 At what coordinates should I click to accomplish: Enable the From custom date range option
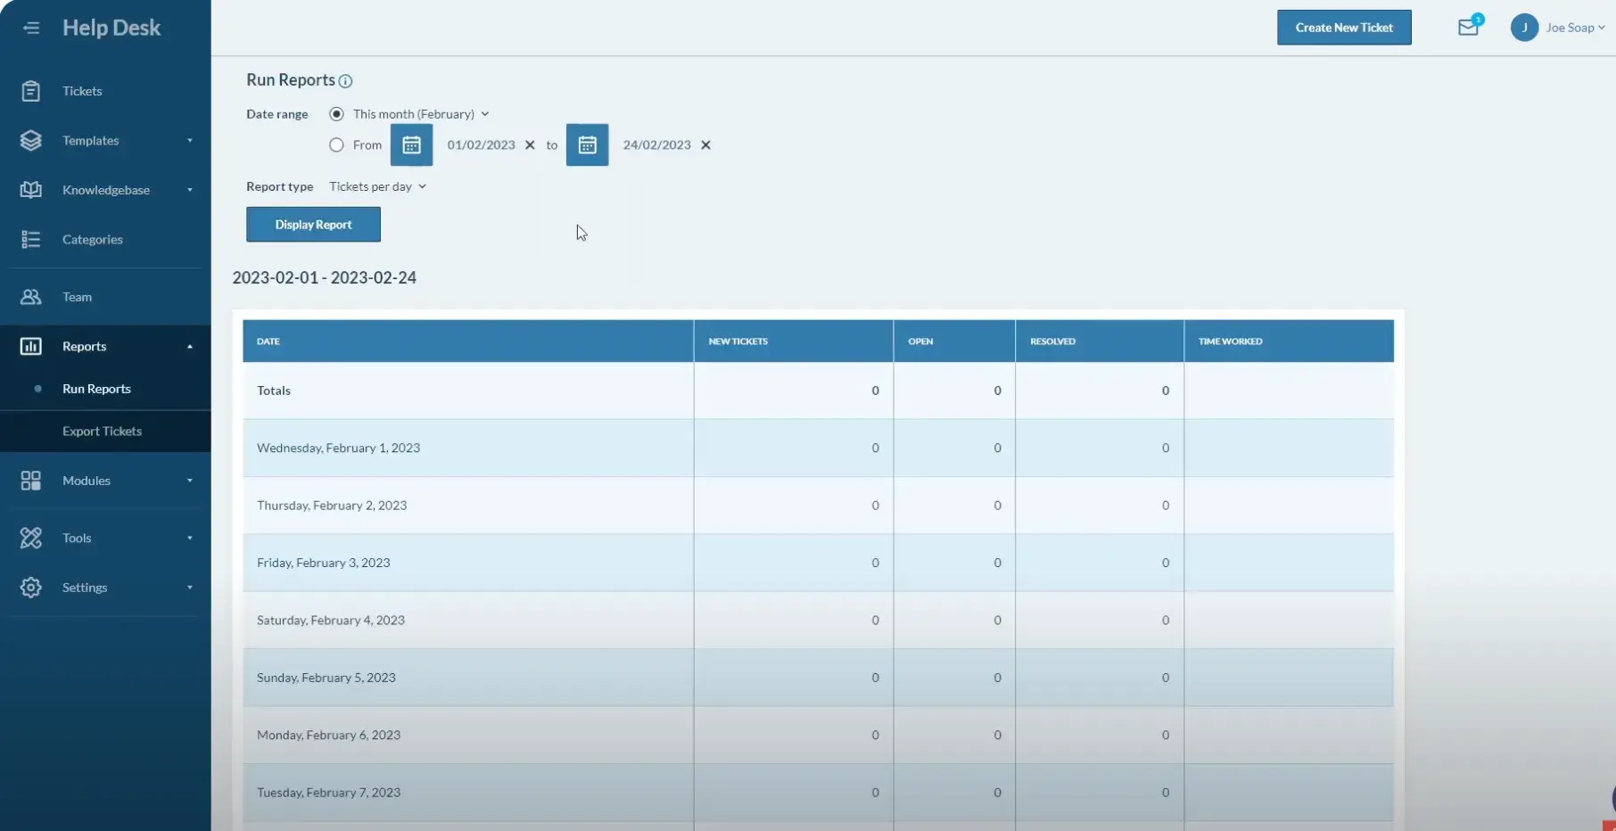pyautogui.click(x=335, y=144)
